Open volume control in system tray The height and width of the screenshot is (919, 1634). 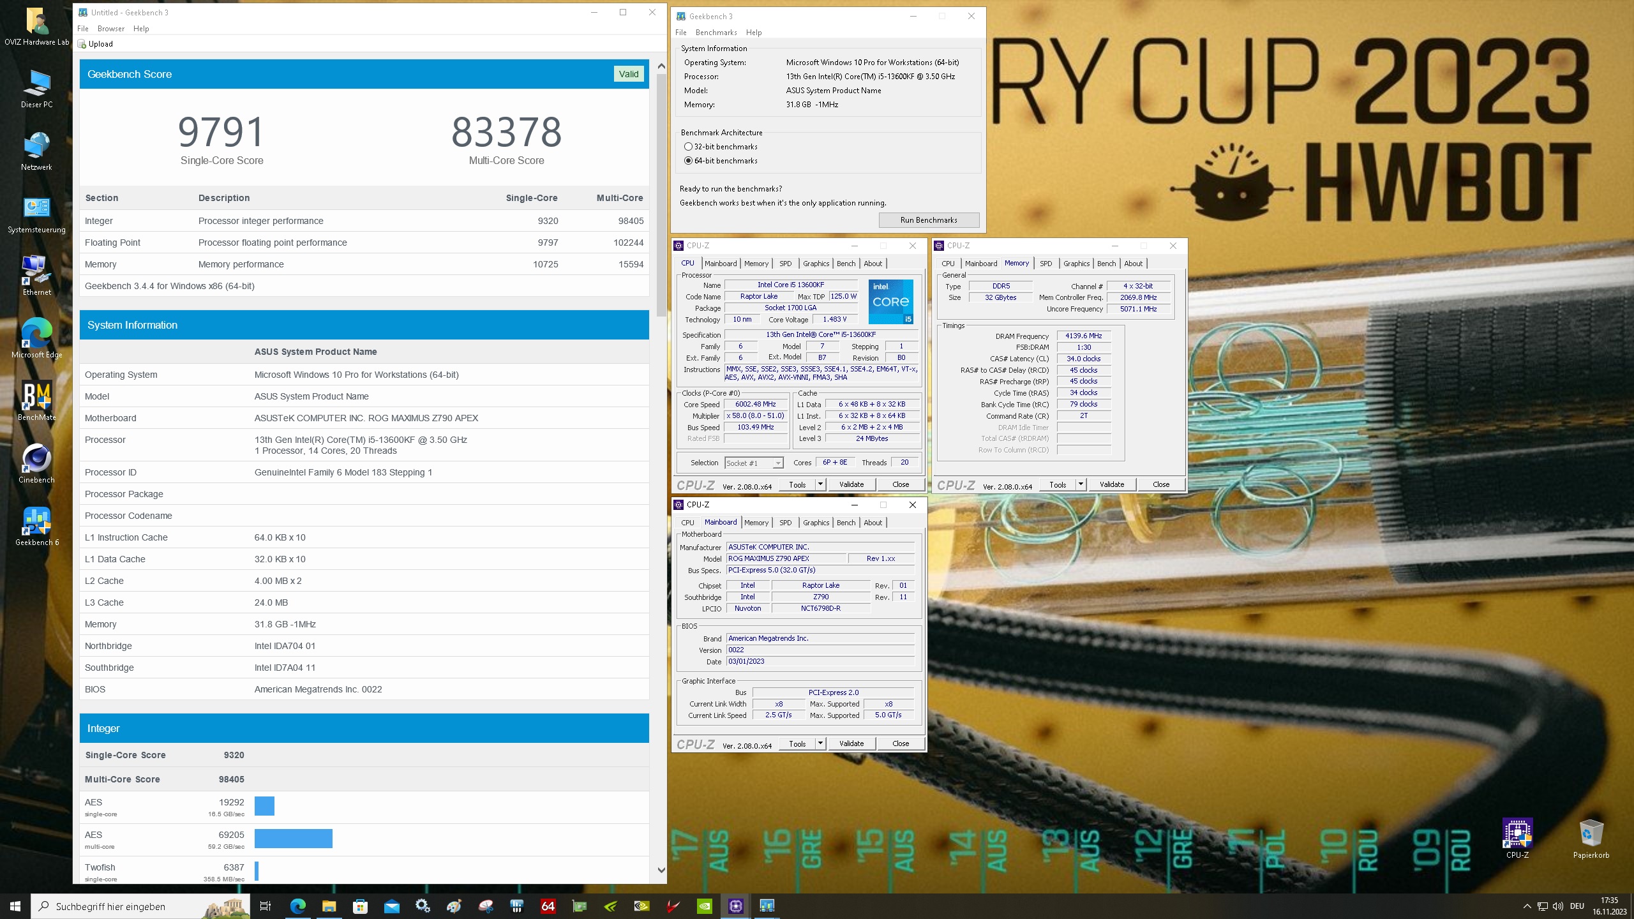[x=1558, y=906]
